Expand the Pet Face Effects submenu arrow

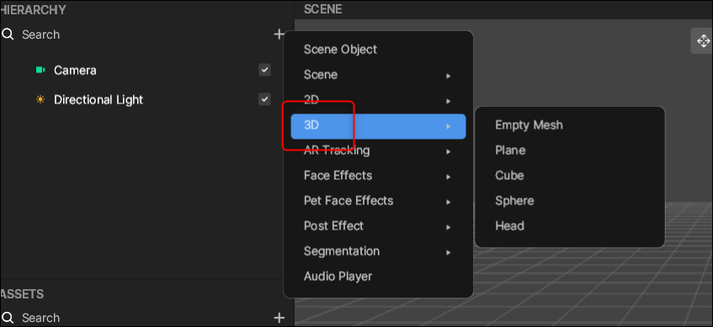(x=449, y=202)
